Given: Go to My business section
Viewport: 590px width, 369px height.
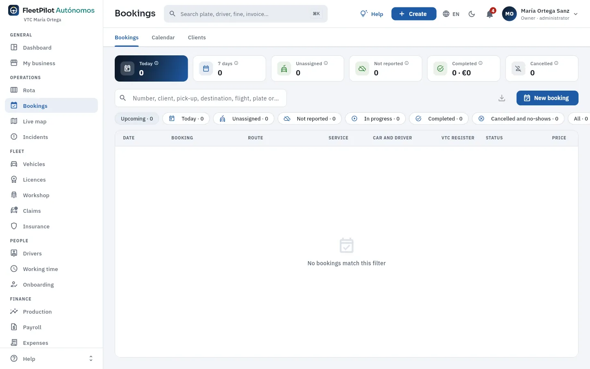Looking at the screenshot, I should pos(51,63).
